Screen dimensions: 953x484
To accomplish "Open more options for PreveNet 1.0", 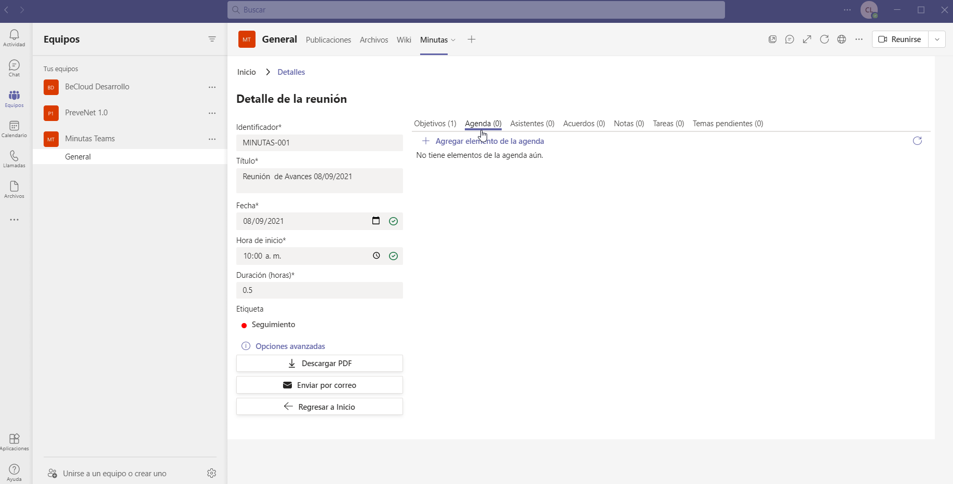I will click(212, 113).
